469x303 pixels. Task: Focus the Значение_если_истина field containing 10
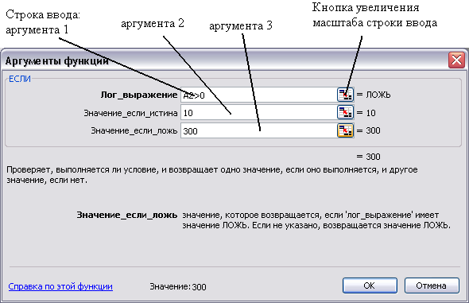258,113
